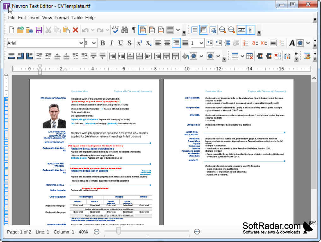Expand the redo history arrow
This screenshot has height=242, width=321.
(108, 30)
